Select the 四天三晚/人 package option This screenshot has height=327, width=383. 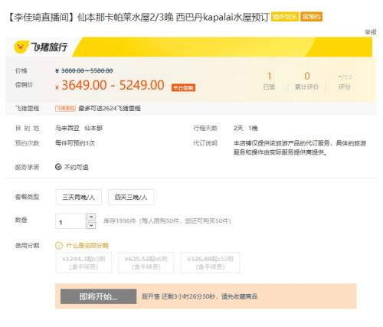[x=131, y=197]
